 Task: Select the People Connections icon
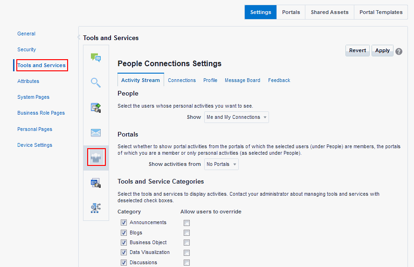[96, 157]
